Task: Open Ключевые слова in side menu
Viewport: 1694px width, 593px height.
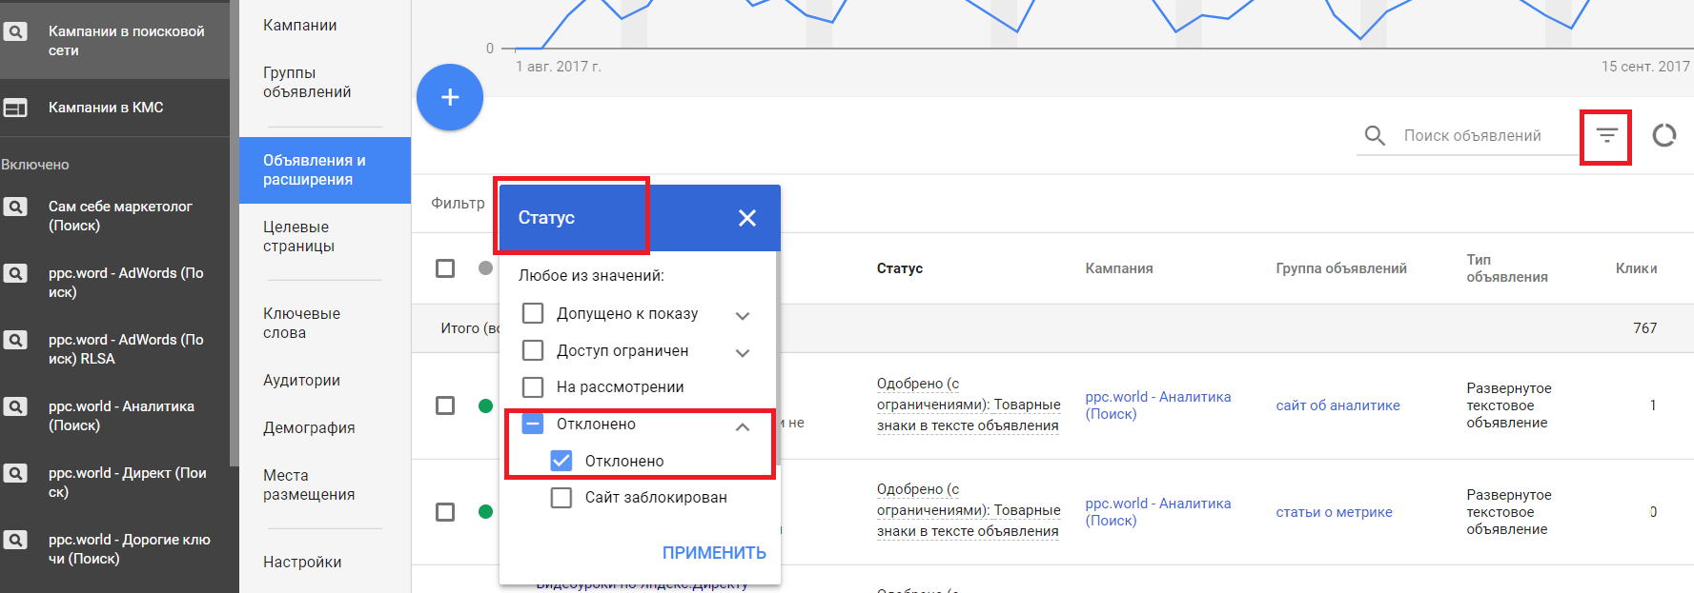Action: pos(301,324)
